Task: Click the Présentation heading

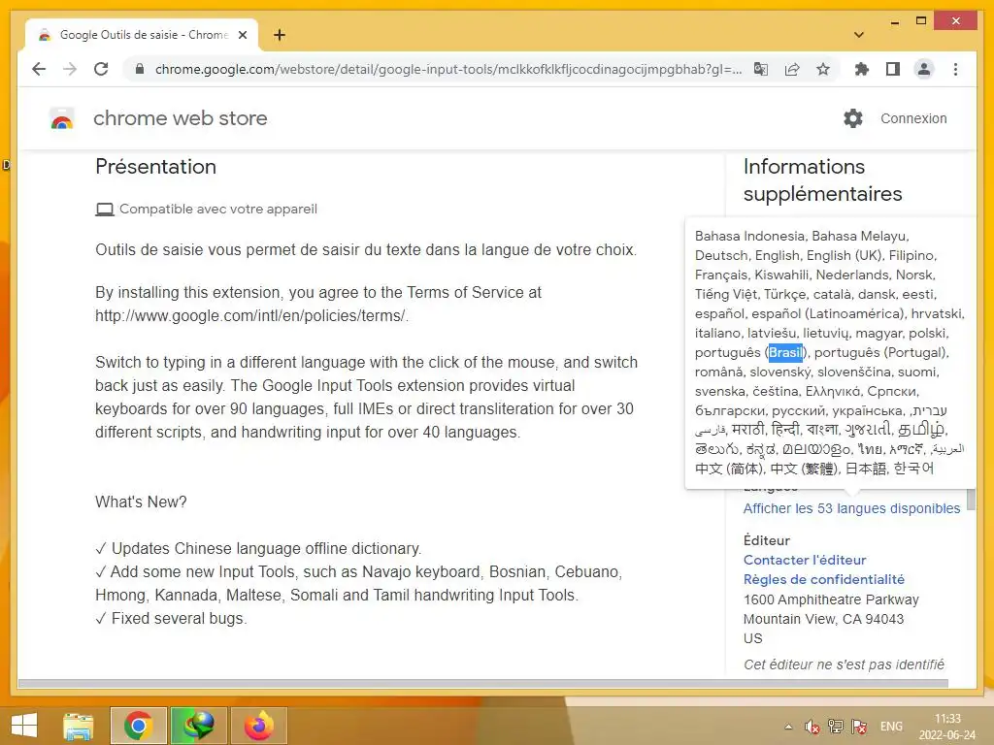Action: pos(156,167)
